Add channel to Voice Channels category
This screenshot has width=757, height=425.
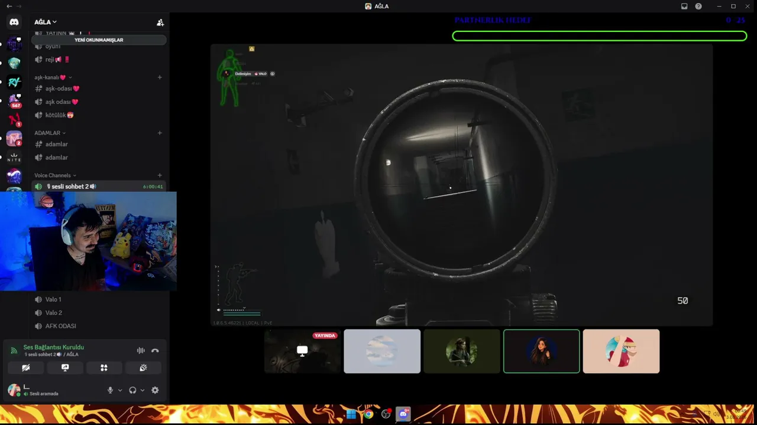(x=160, y=175)
